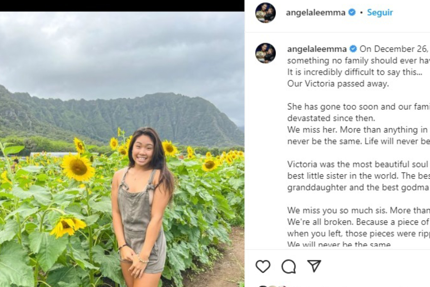Click the verified badge in the caption
The image size is (430, 287).
[x=353, y=49]
